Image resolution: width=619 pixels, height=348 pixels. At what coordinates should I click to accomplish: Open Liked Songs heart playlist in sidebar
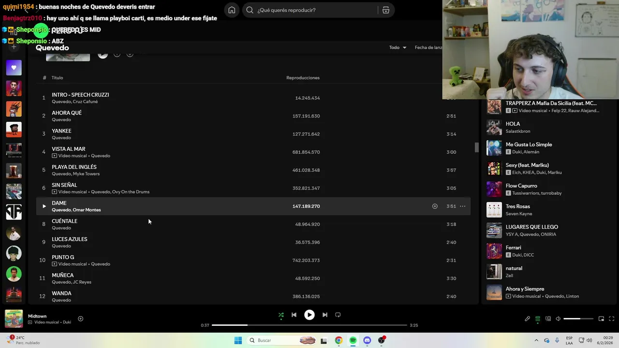[x=14, y=68]
